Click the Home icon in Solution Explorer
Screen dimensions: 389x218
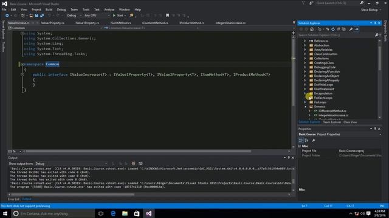point(312,29)
